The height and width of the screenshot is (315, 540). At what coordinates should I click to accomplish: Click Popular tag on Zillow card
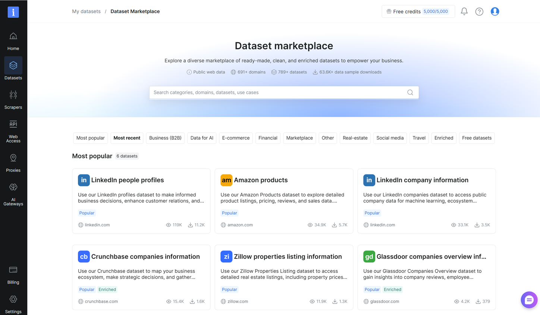(229, 290)
